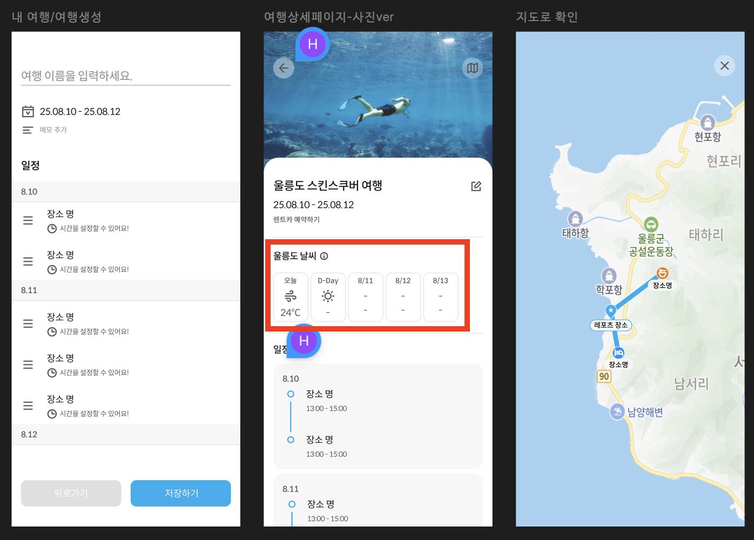
Task: Click the 뒤로가기 back button
Action: click(71, 493)
